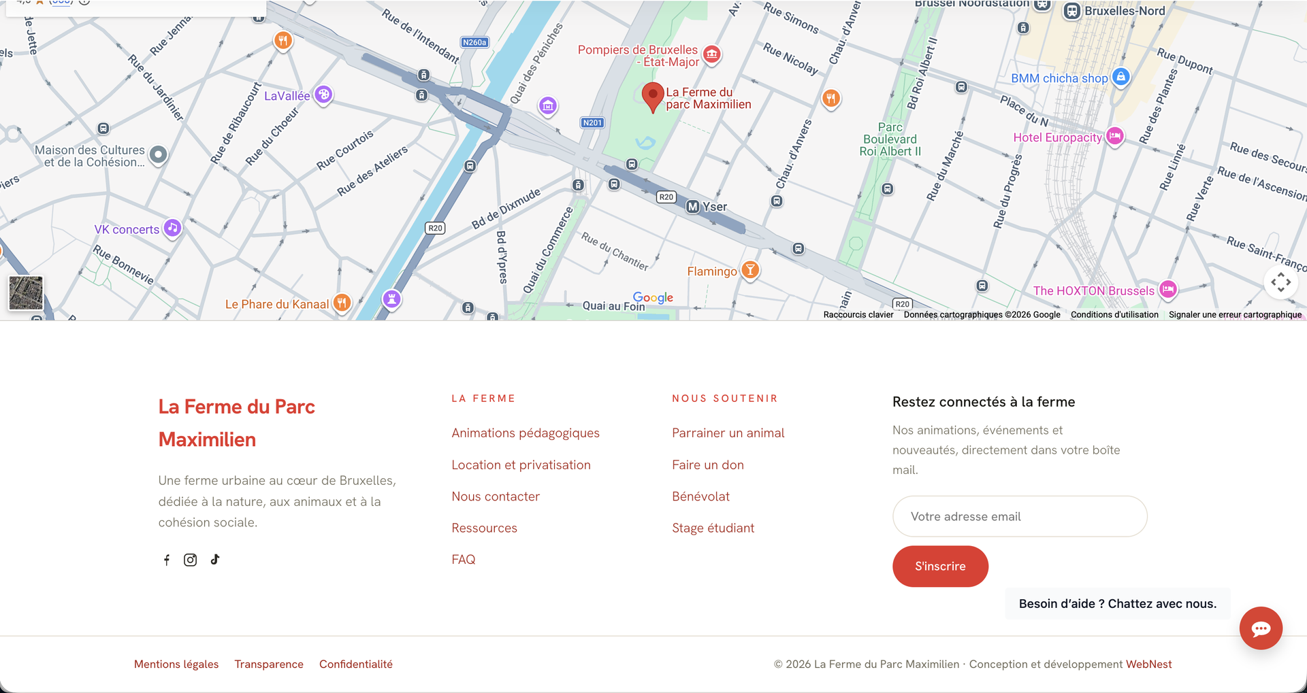Select the Flamingo bar marker

click(x=750, y=270)
